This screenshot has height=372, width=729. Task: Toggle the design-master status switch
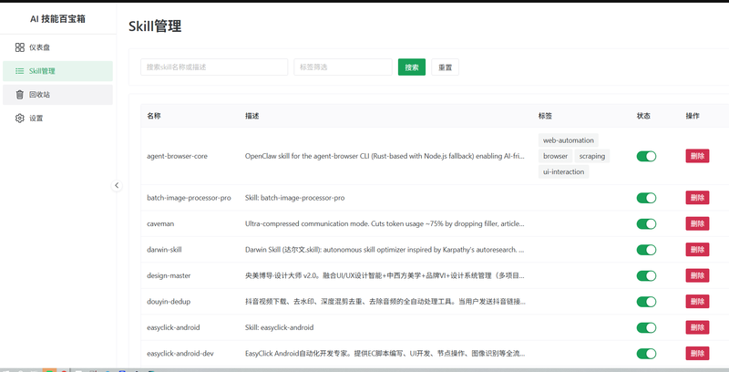click(x=646, y=275)
